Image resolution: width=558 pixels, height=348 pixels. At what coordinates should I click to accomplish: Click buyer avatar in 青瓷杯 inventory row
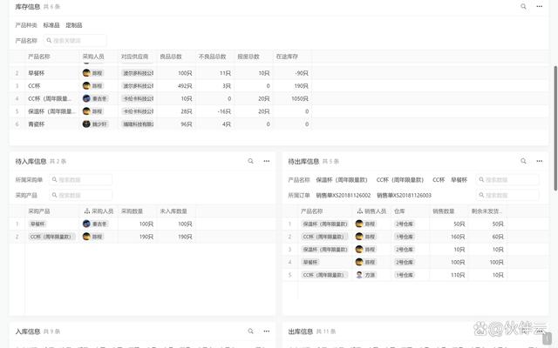click(86, 124)
